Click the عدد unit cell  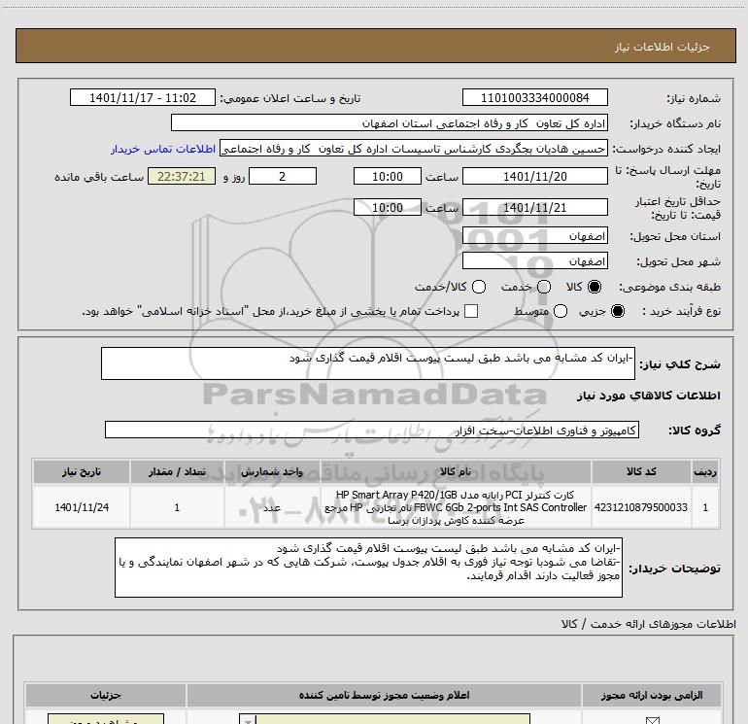[x=271, y=507]
